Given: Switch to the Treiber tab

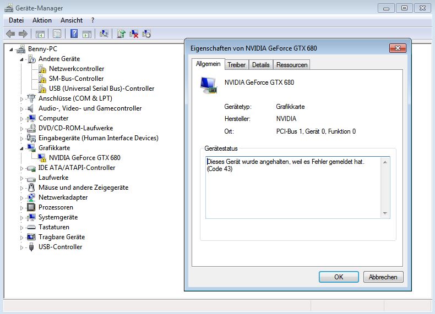Looking at the screenshot, I should click(x=237, y=65).
